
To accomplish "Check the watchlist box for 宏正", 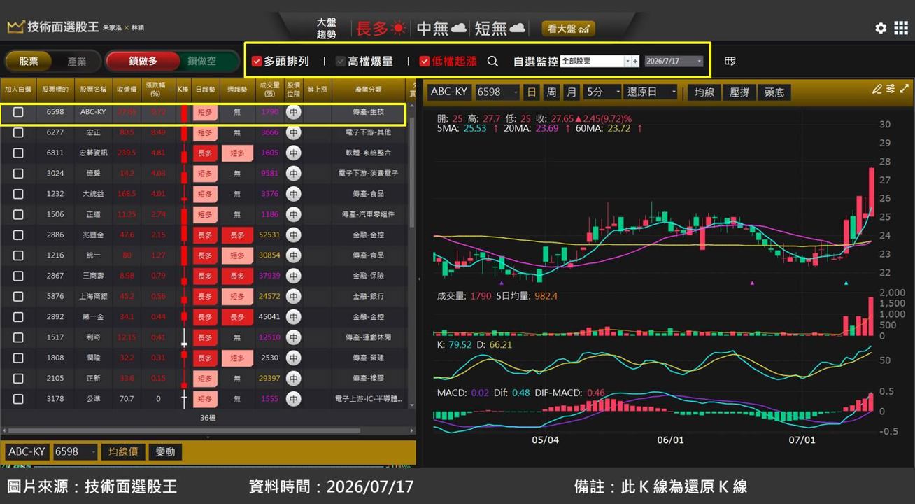I will pyautogui.click(x=18, y=132).
